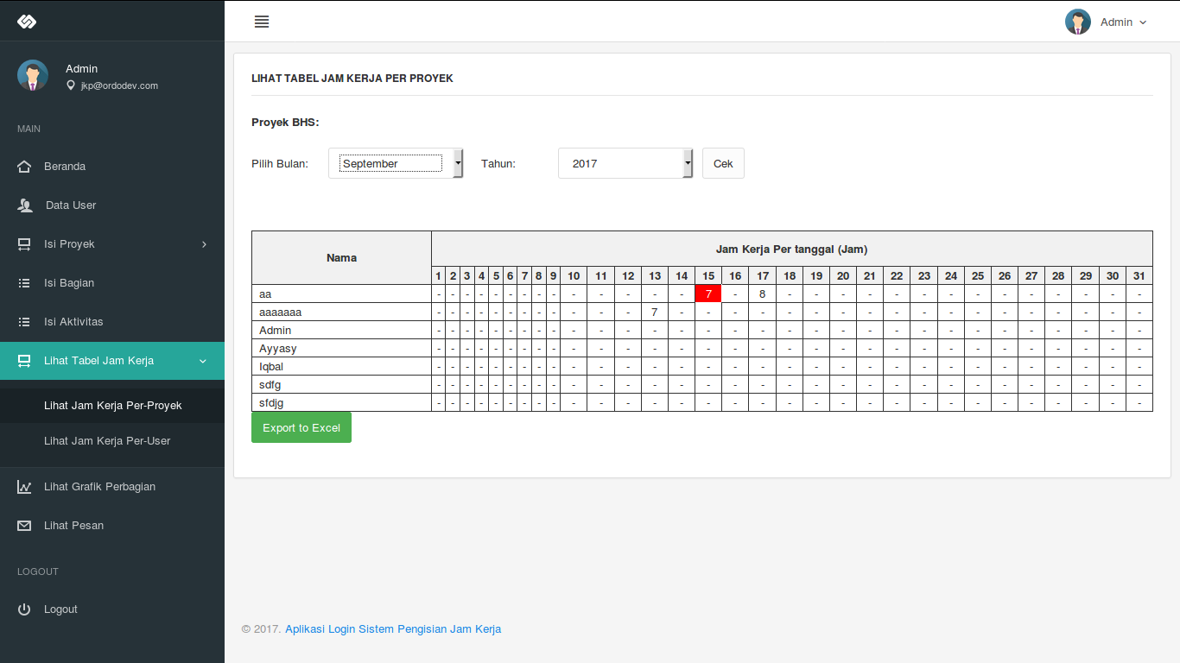The height and width of the screenshot is (663, 1180).
Task: Open Isi Aktivitas menu item
Action: 112,322
